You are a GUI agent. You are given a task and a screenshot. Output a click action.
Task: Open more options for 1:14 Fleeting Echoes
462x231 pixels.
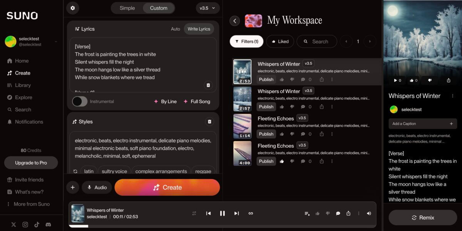(332, 134)
